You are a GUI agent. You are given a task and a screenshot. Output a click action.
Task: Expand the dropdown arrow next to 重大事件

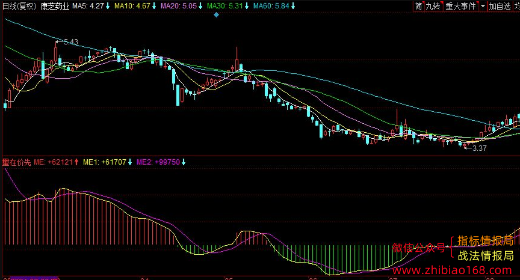[x=483, y=6]
